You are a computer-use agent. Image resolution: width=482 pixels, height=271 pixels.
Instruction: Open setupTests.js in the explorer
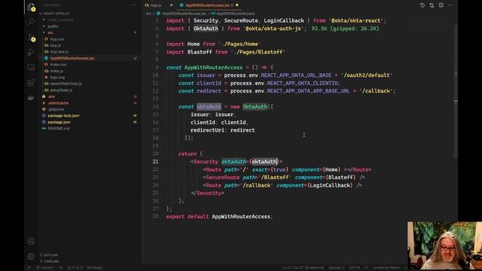(61, 90)
